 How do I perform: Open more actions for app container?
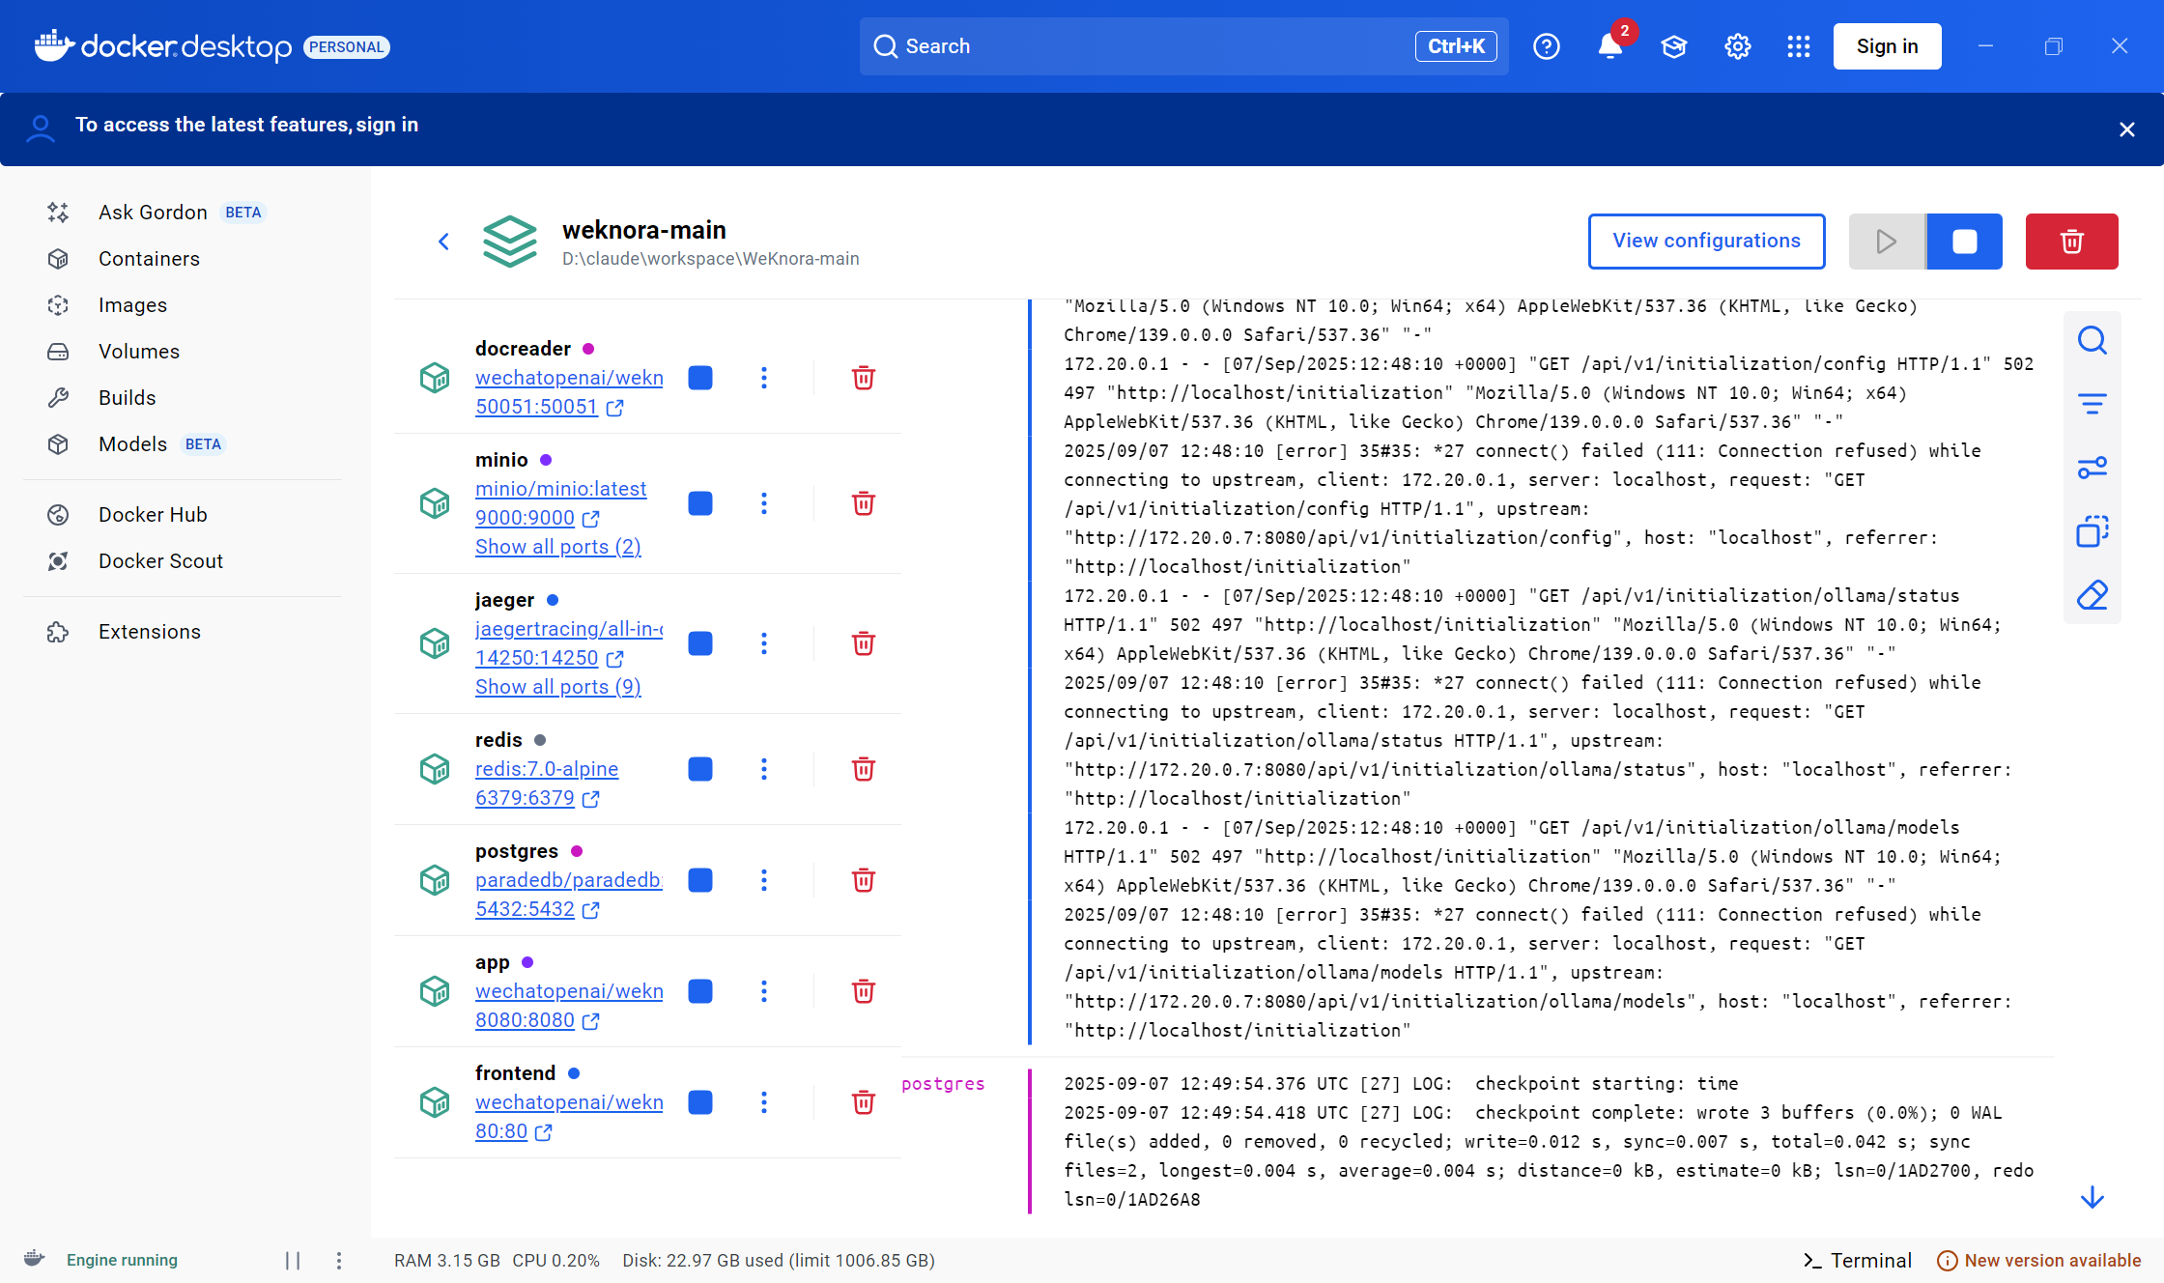764,991
